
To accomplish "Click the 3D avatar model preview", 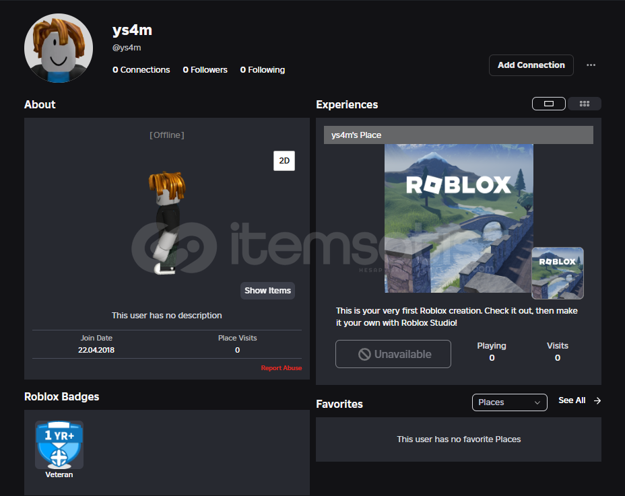I will click(166, 223).
